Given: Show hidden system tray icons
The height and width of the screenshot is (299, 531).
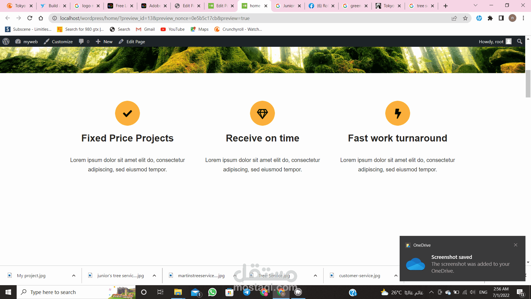Looking at the screenshot, I should pos(431,292).
